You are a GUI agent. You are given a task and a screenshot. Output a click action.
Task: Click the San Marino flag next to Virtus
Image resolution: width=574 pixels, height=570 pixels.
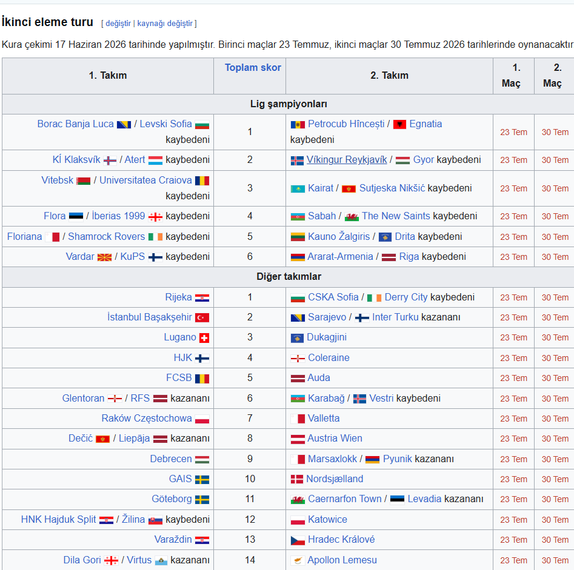(161, 560)
